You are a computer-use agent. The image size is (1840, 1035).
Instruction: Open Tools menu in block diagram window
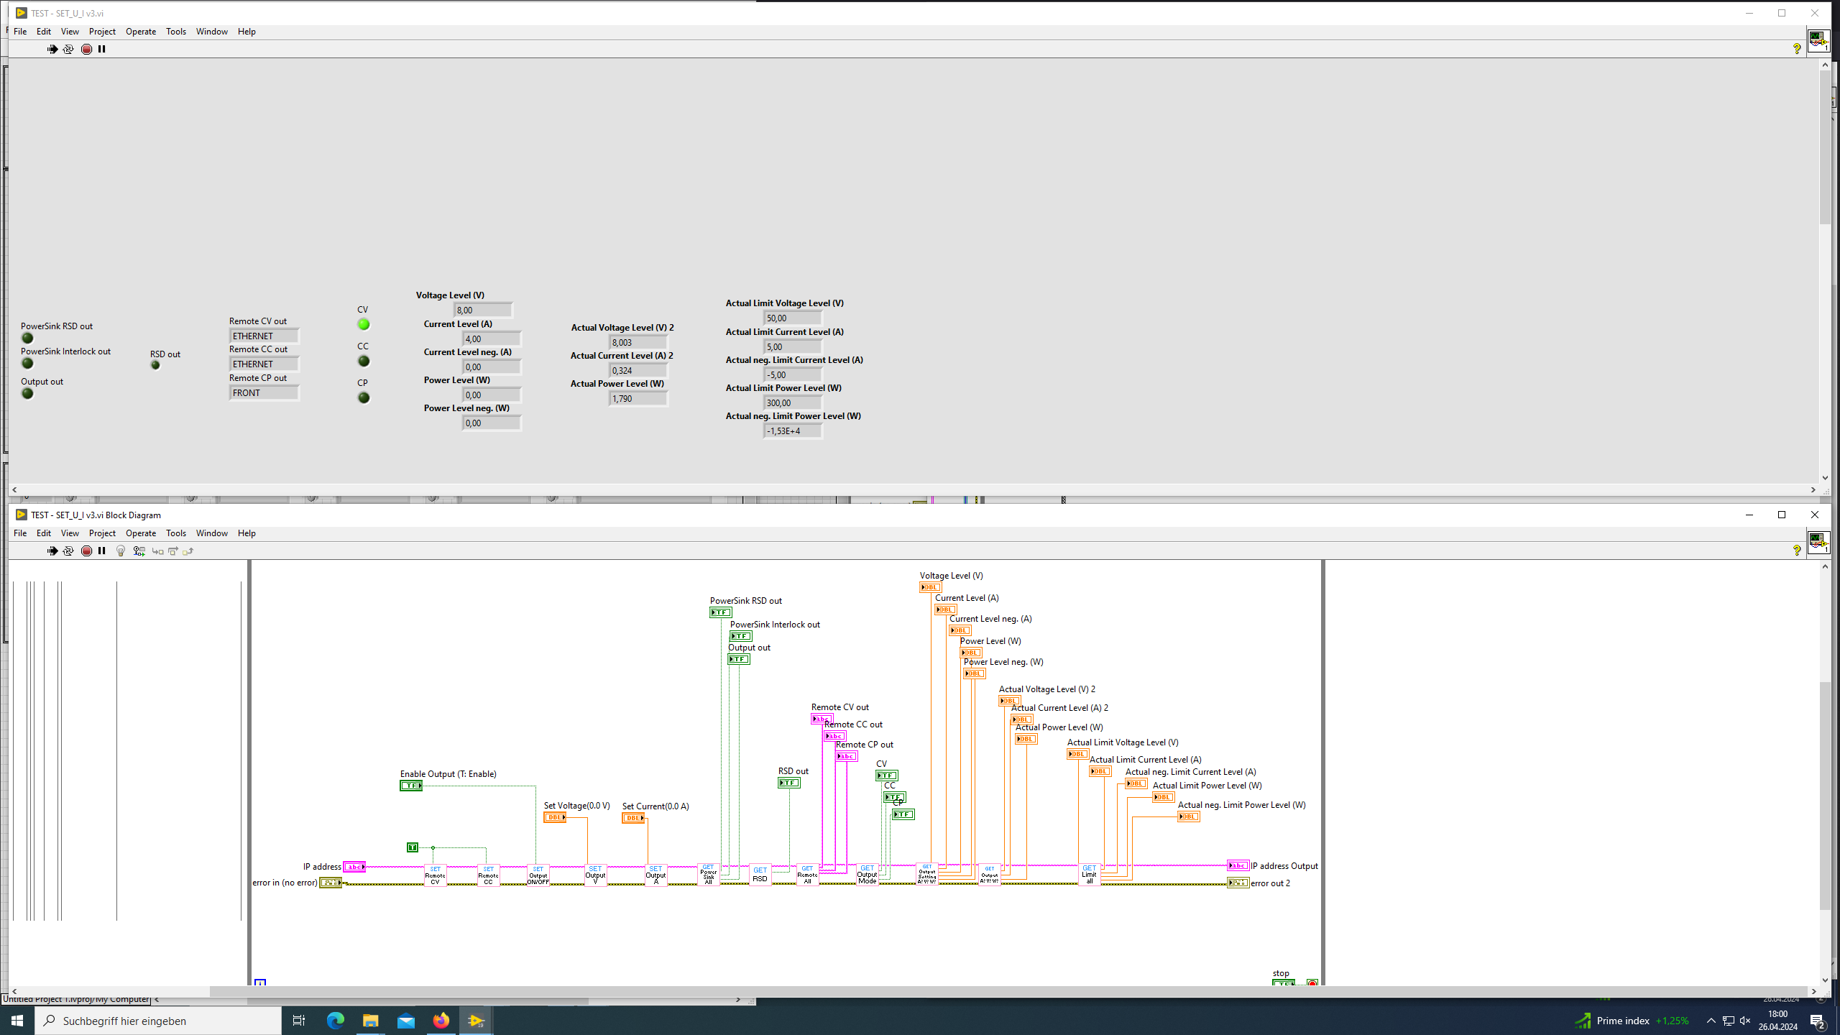click(x=175, y=533)
